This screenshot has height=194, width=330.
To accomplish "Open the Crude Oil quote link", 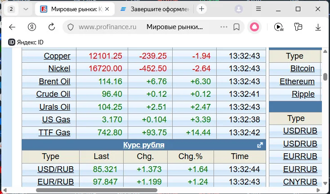I will 53,94.
